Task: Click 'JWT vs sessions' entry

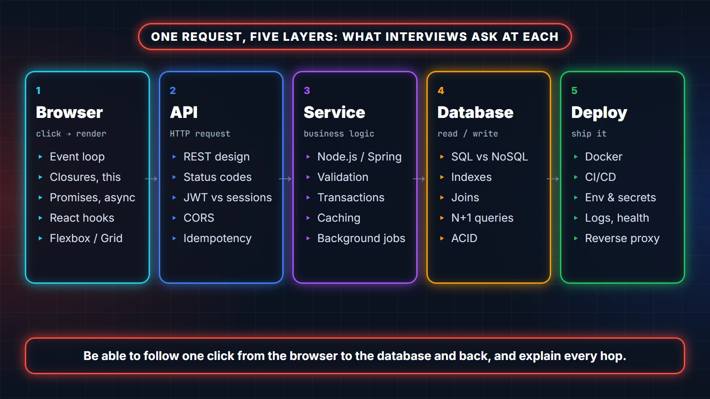Action: coord(228,197)
